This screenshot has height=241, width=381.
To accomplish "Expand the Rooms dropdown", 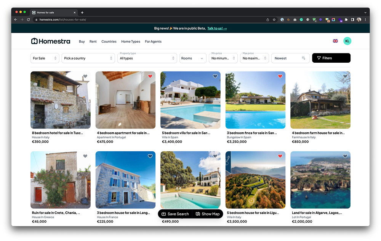I will pos(193,58).
